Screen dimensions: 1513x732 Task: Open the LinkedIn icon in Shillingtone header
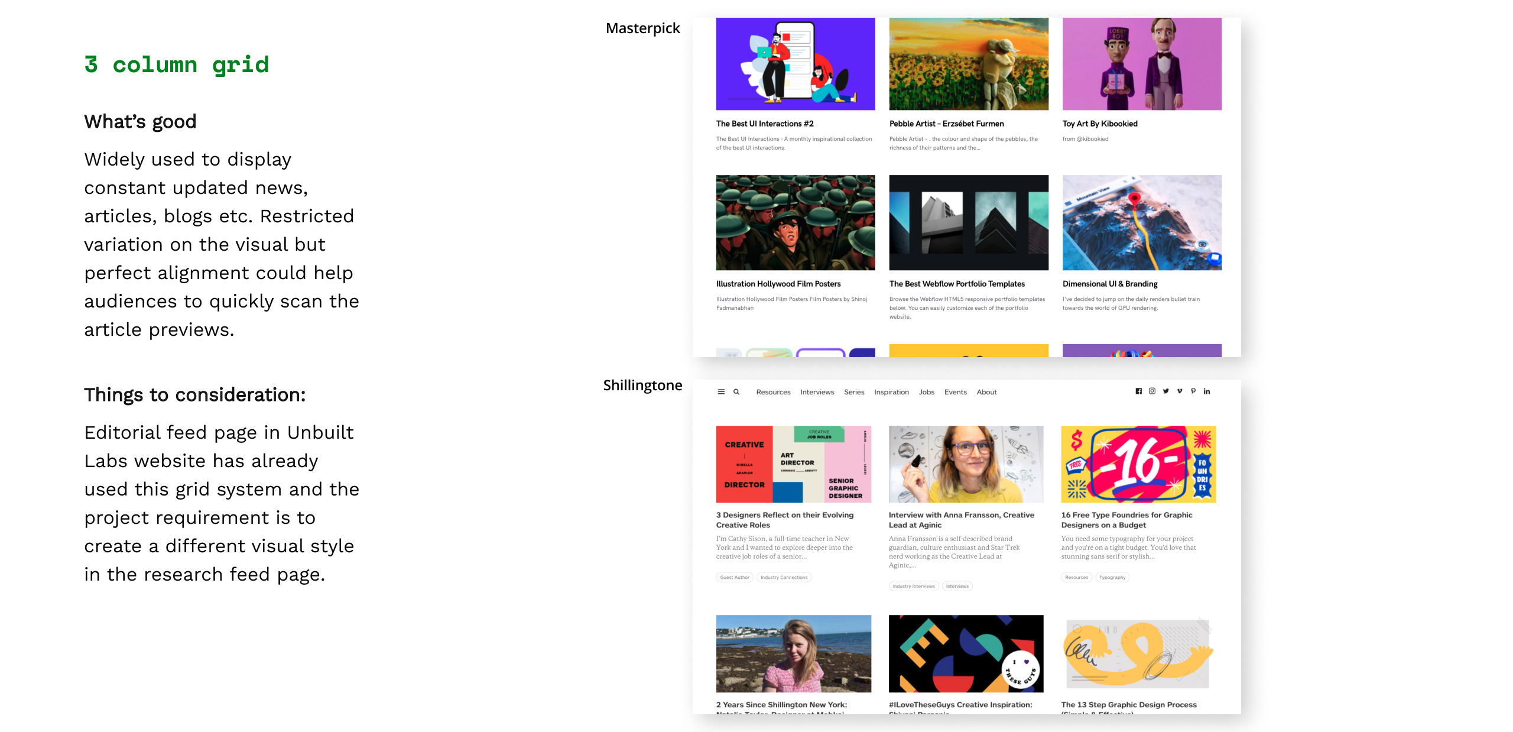click(1207, 391)
